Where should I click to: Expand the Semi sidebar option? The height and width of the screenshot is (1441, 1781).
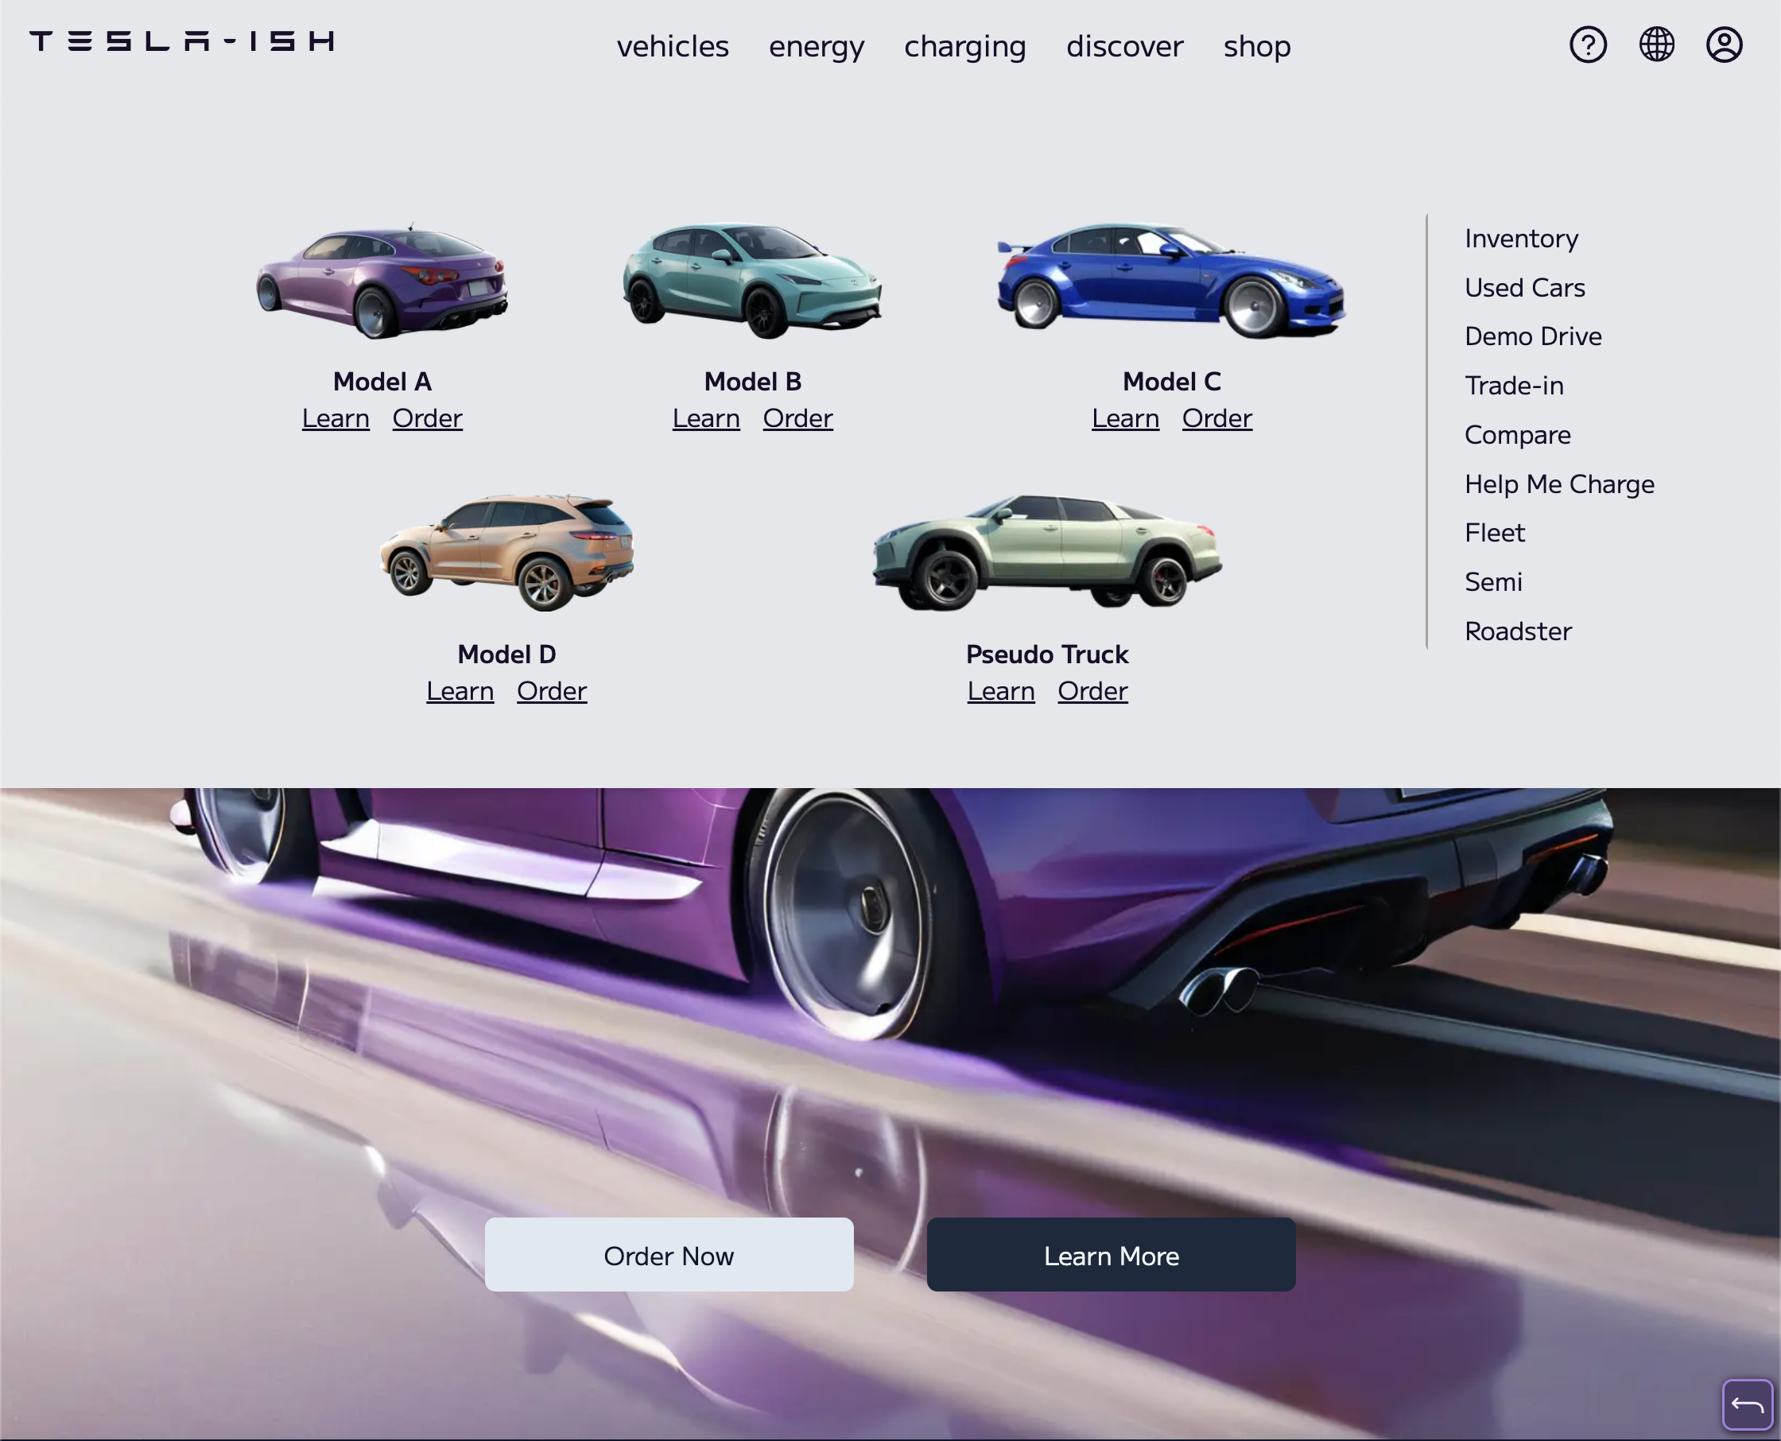(x=1493, y=581)
